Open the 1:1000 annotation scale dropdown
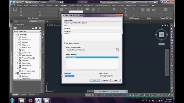This screenshot has height=103, width=184. click(x=139, y=95)
